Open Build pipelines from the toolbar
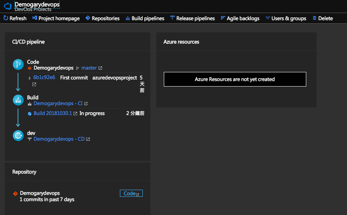 [x=145, y=19]
